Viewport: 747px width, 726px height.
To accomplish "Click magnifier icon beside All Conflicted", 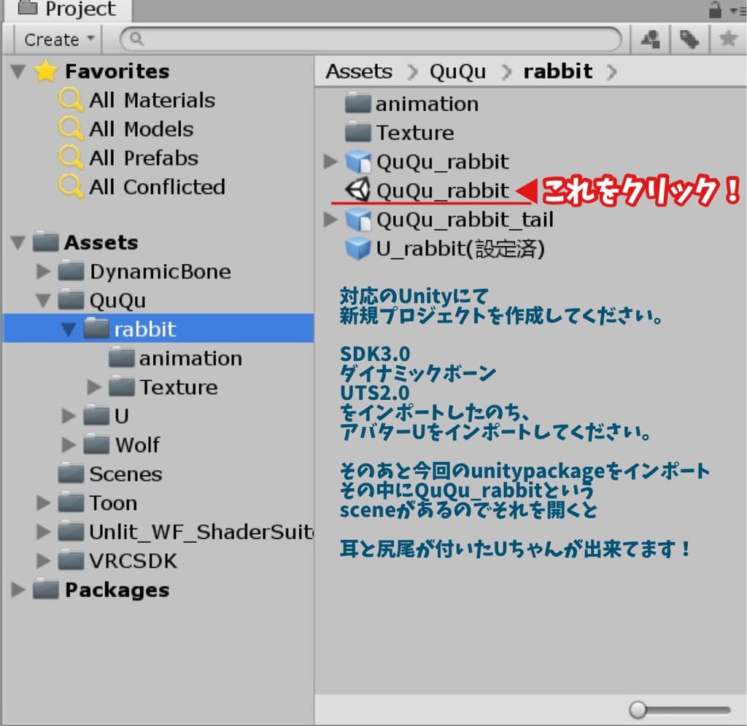I will coord(71,187).
